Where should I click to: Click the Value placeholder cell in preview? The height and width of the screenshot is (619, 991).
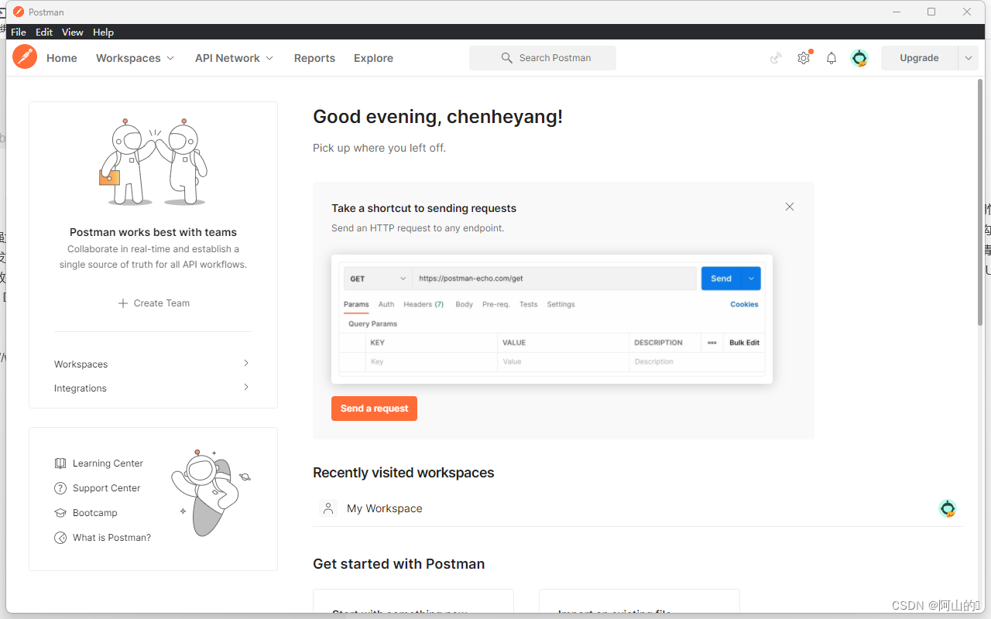click(564, 362)
